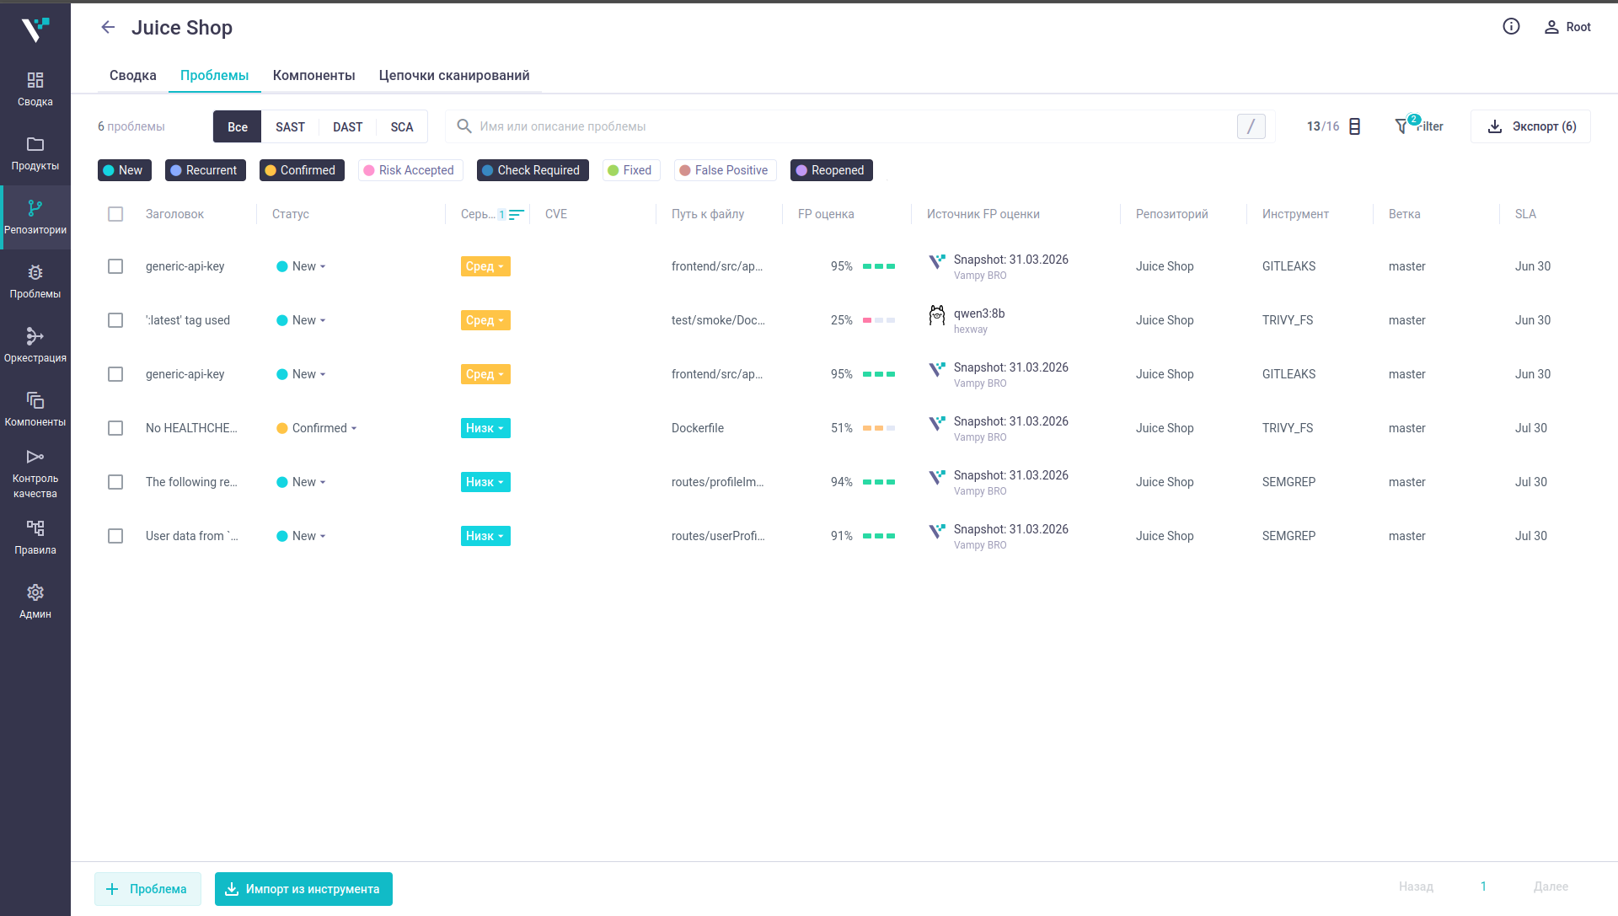1618x916 pixels.
Task: Open Правила in the sidebar
Action: tap(35, 538)
